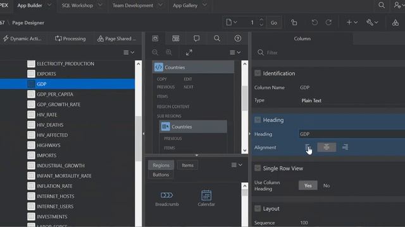The image size is (405, 227).
Task: Collapse the Identification section
Action: click(258, 73)
